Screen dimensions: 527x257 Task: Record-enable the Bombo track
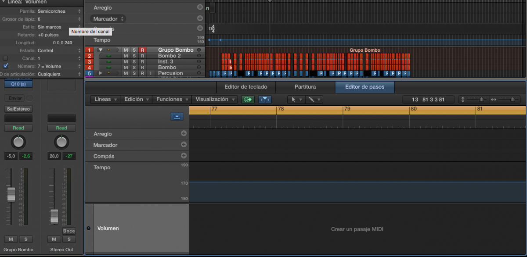click(142, 68)
